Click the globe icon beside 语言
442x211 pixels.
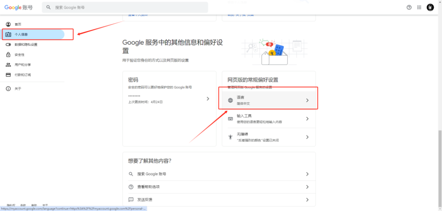coord(230,100)
